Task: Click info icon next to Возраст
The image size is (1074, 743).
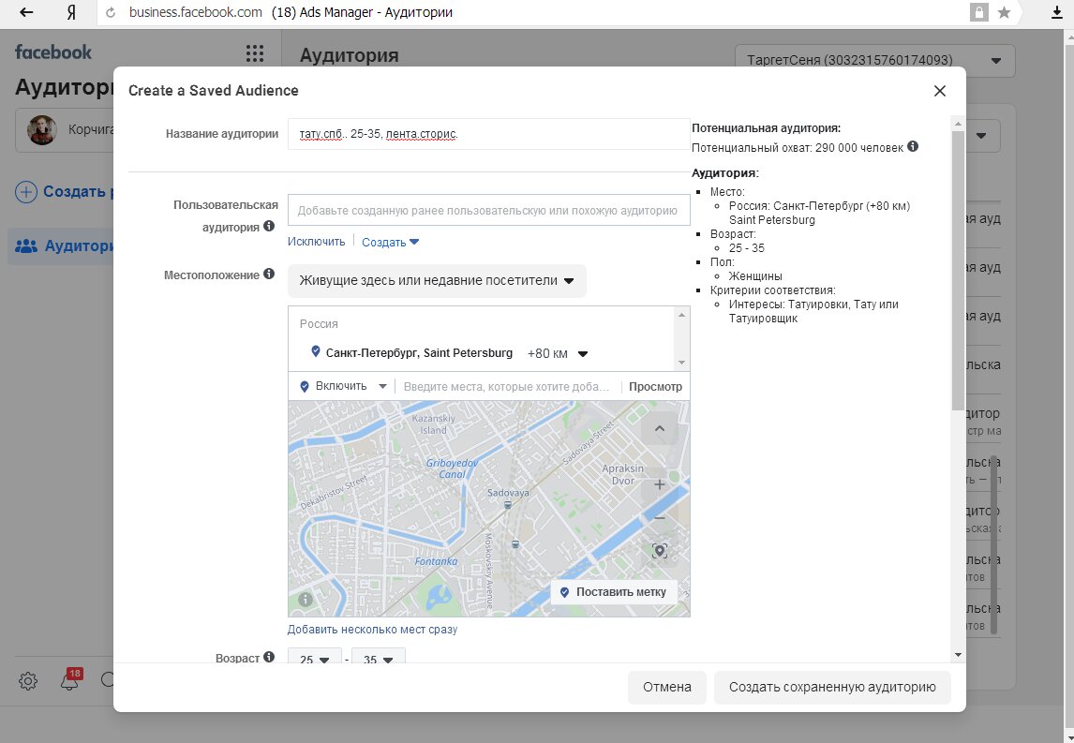Action: coord(268,657)
